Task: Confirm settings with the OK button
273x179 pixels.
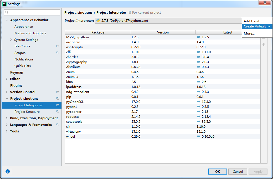Action: coord(218,172)
